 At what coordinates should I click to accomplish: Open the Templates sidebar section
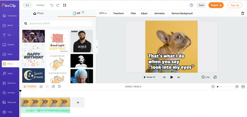(9, 16)
